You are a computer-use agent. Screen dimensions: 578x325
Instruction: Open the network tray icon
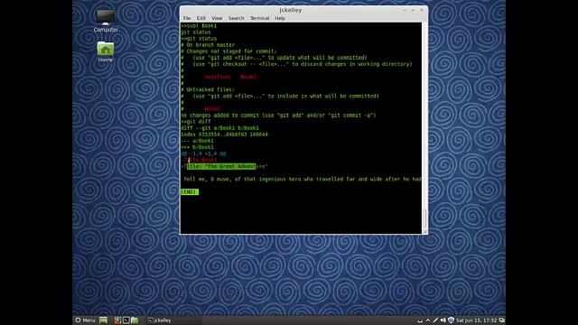(420, 321)
